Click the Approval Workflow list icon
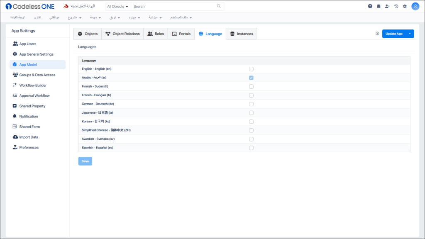The image size is (425, 239). pyautogui.click(x=15, y=95)
